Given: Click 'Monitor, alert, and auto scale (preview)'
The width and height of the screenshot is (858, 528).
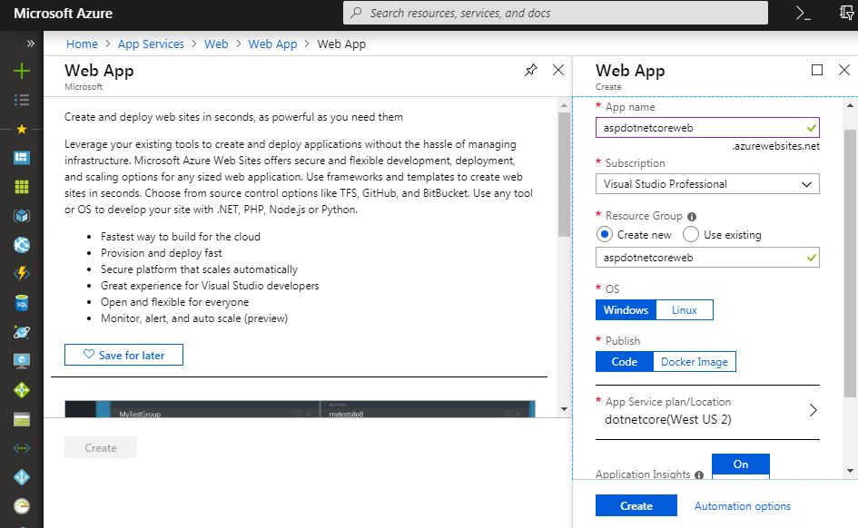Looking at the screenshot, I should [x=194, y=318].
